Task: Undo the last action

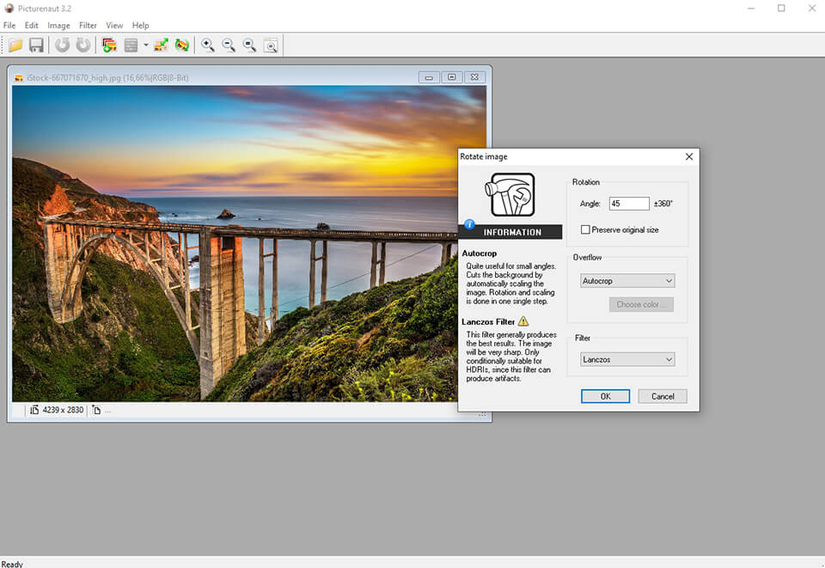Action: (x=61, y=45)
